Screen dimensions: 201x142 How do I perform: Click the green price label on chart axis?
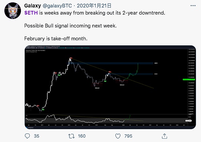point(189,80)
